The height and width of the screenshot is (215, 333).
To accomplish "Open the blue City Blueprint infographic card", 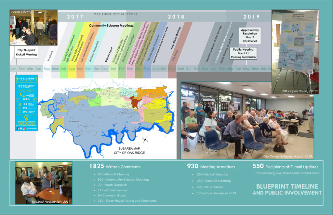I will pyautogui.click(x=26, y=103).
